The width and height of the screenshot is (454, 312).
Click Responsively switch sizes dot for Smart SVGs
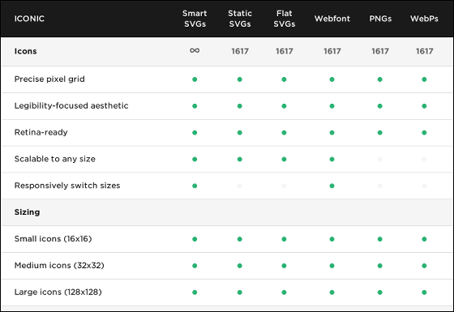[x=195, y=186]
